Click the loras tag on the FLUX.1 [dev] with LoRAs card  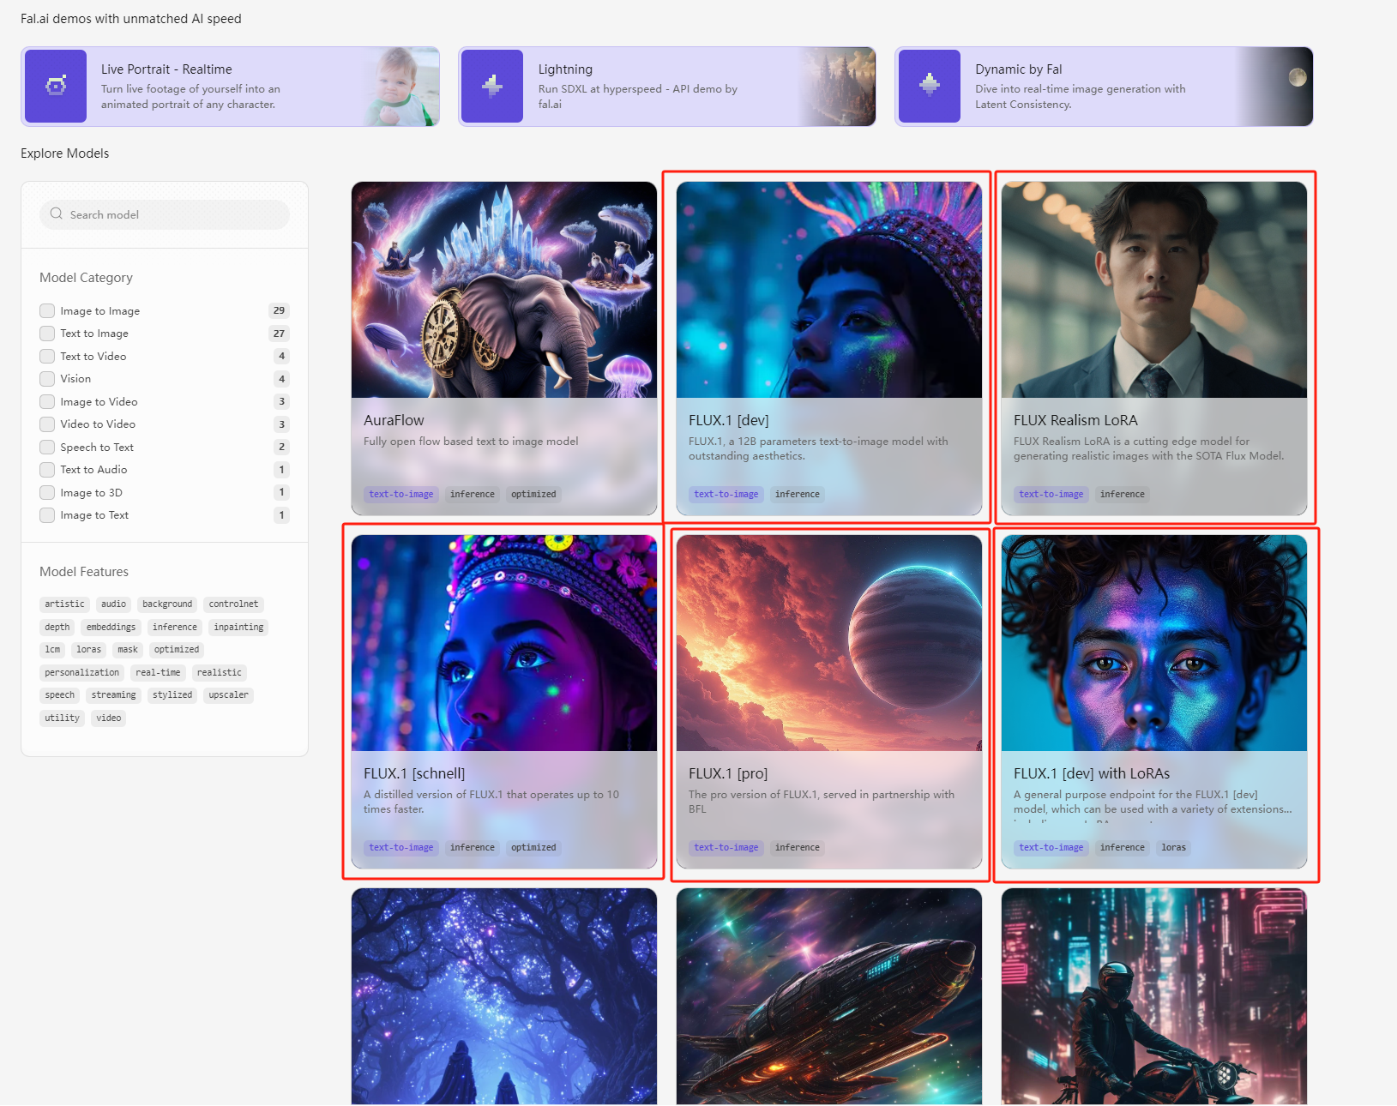1174,848
